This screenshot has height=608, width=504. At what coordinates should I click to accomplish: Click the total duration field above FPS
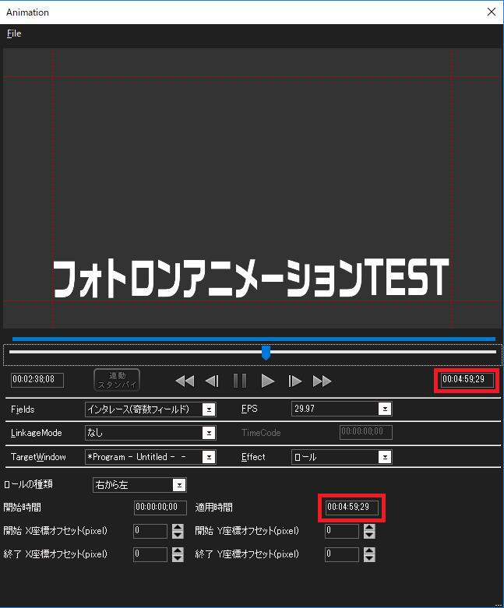coord(467,380)
